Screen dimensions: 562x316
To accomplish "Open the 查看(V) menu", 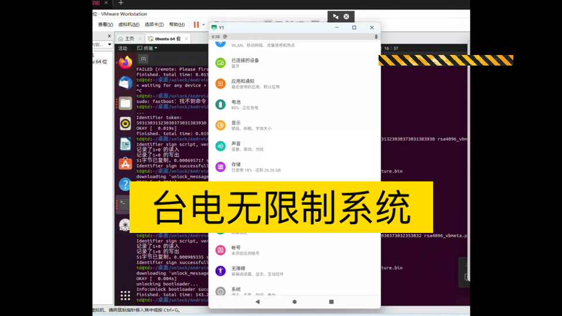I will click(x=105, y=25).
